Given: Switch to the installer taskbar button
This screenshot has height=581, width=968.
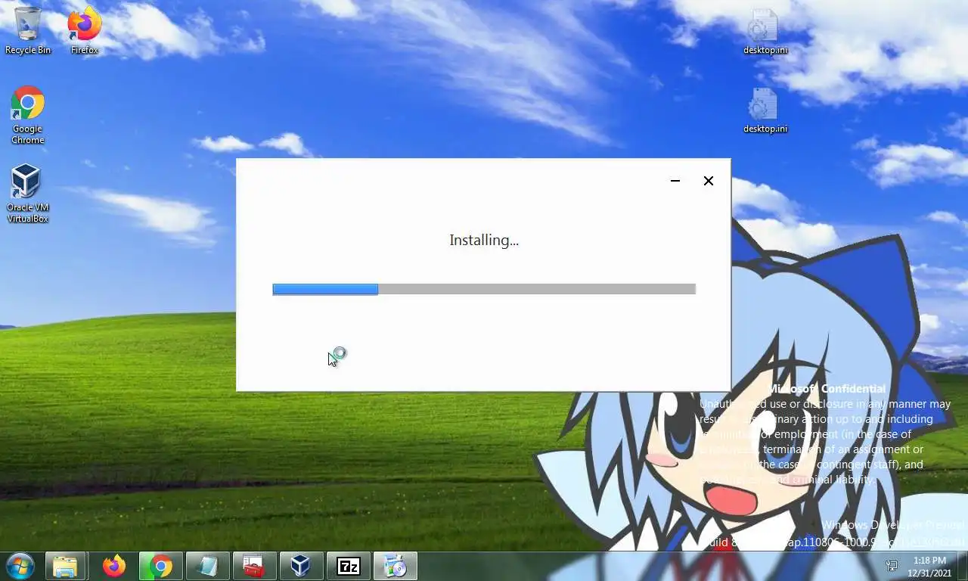Looking at the screenshot, I should (396, 566).
